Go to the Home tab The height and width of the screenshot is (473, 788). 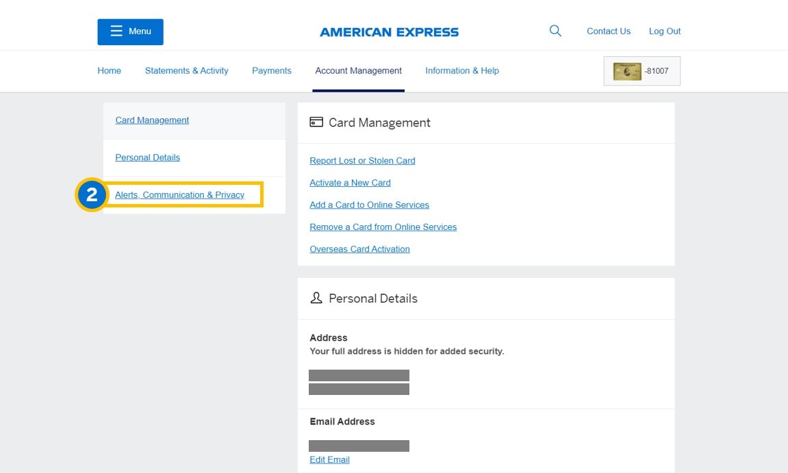coord(109,71)
